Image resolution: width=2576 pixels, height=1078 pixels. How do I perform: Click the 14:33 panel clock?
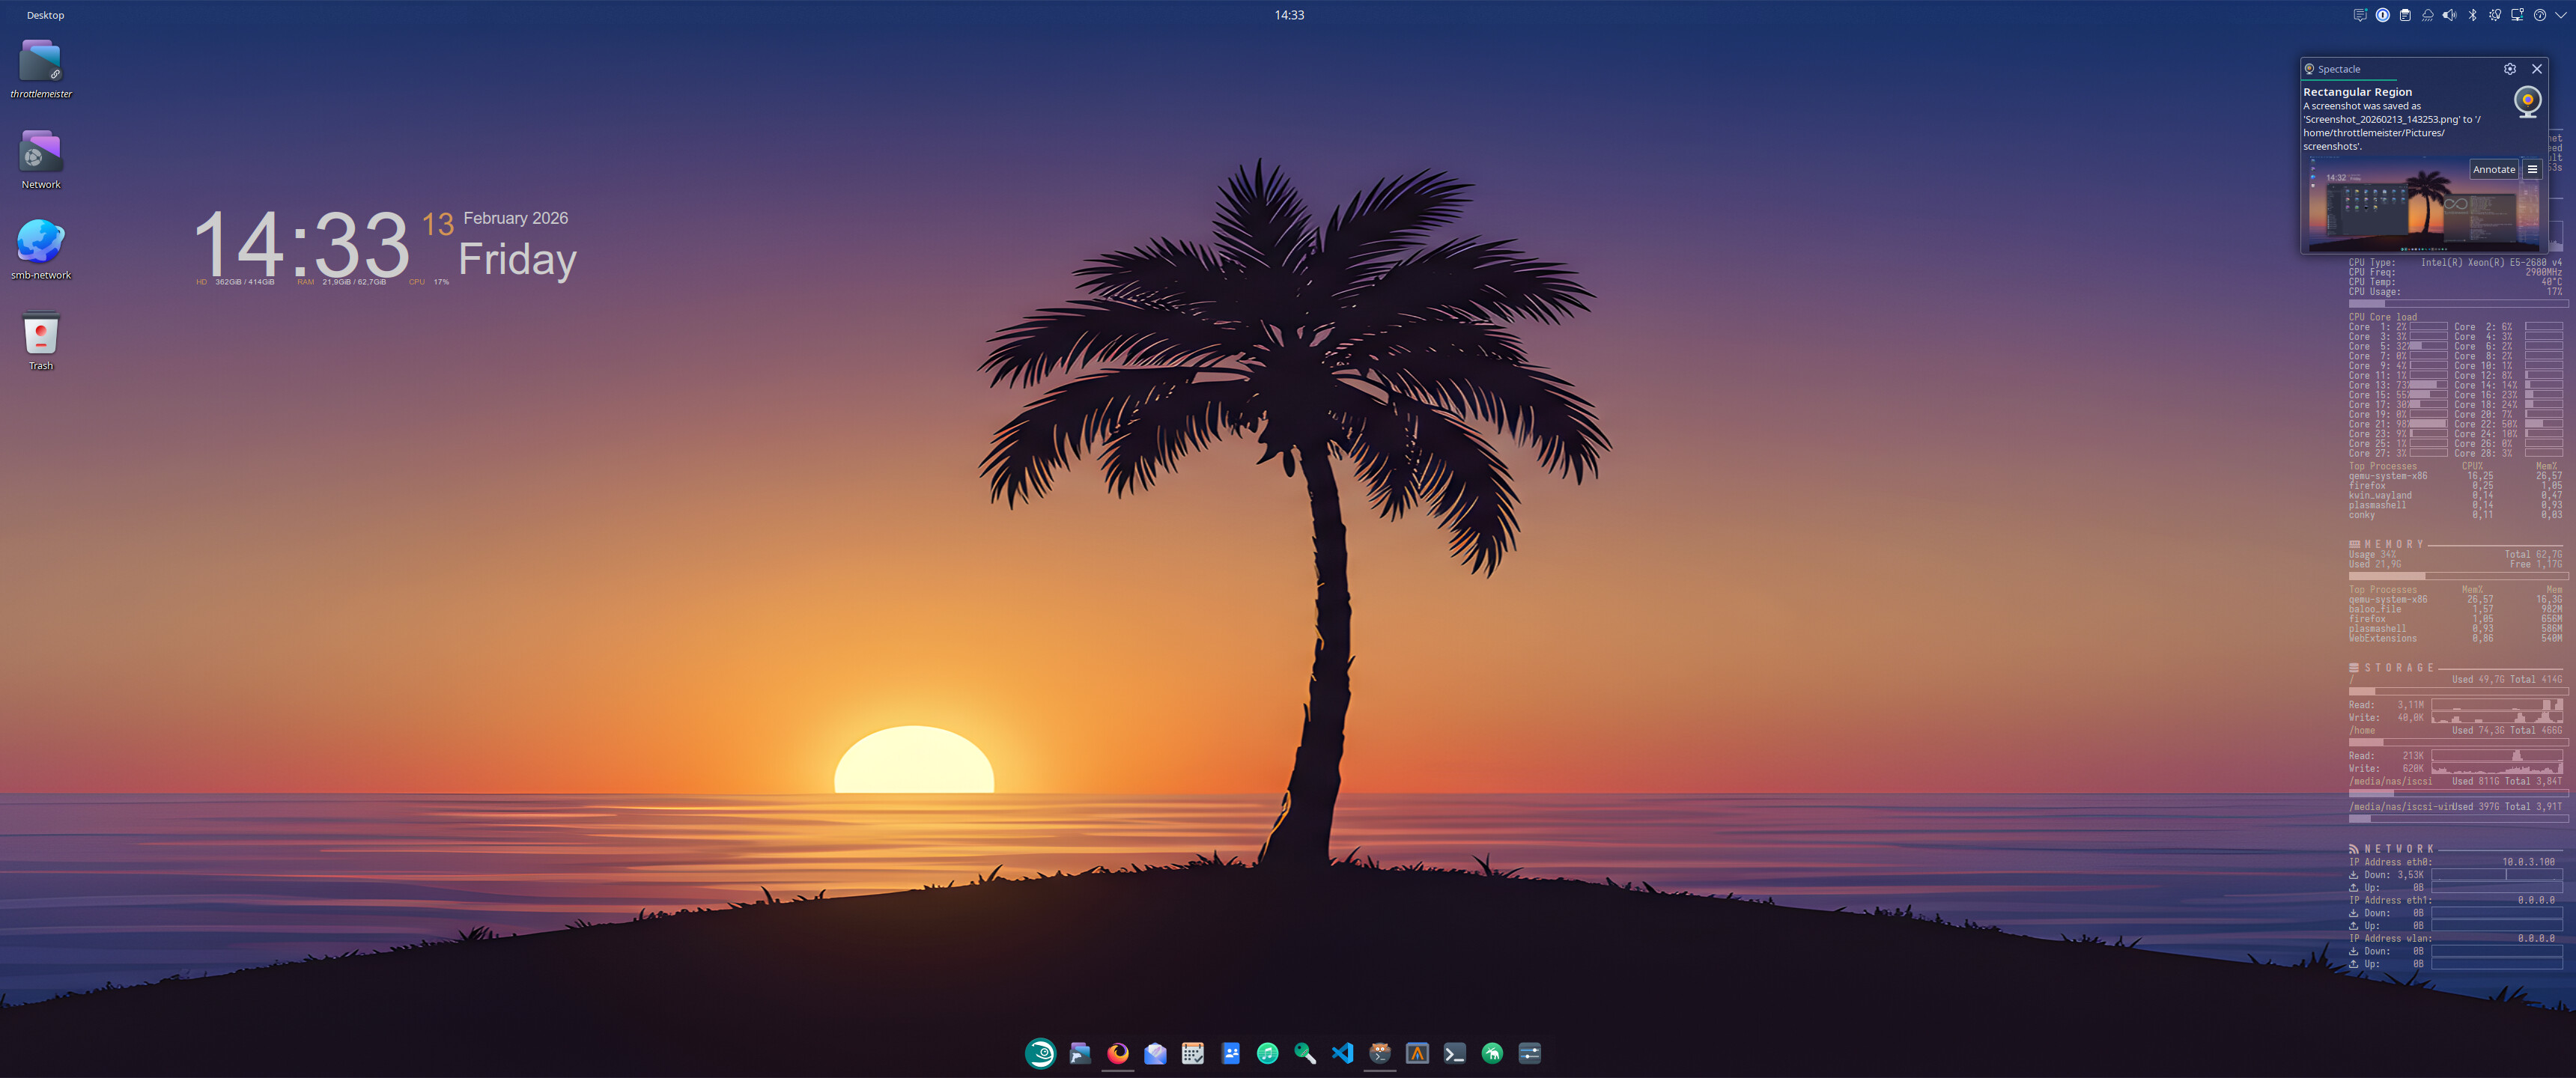[x=1288, y=15]
